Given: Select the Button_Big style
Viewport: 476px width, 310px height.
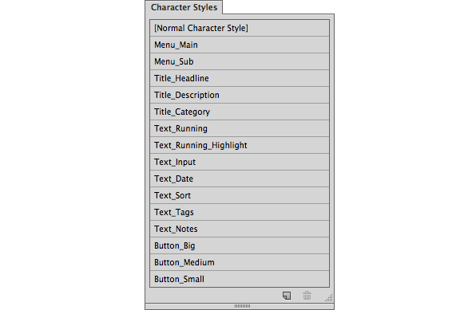Looking at the screenshot, I should pos(240,245).
